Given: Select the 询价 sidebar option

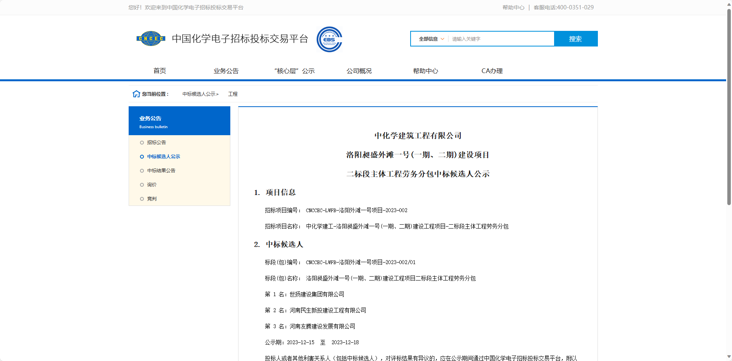Looking at the screenshot, I should click(x=152, y=184).
